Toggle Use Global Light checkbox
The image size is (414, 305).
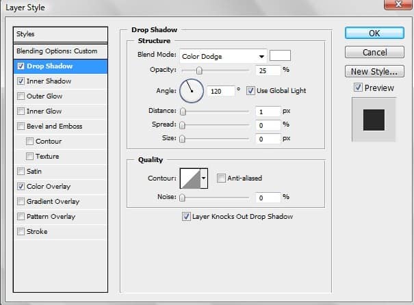(250, 91)
